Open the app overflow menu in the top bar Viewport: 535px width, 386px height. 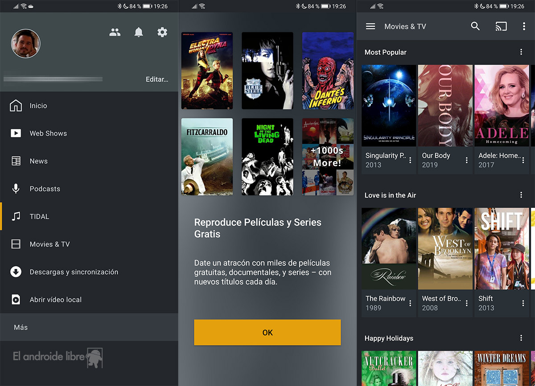coord(524,26)
